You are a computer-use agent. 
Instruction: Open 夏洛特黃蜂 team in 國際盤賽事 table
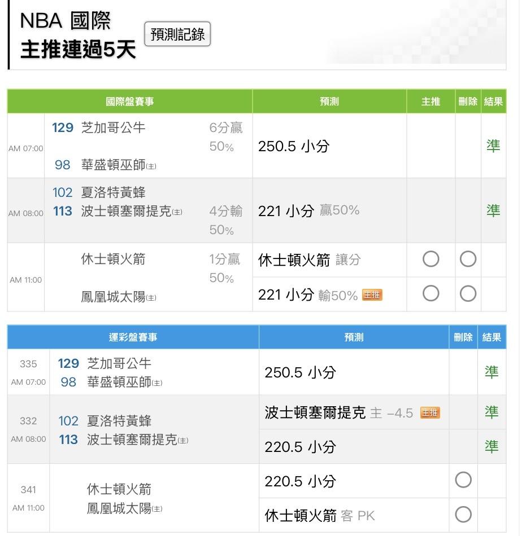(113, 192)
